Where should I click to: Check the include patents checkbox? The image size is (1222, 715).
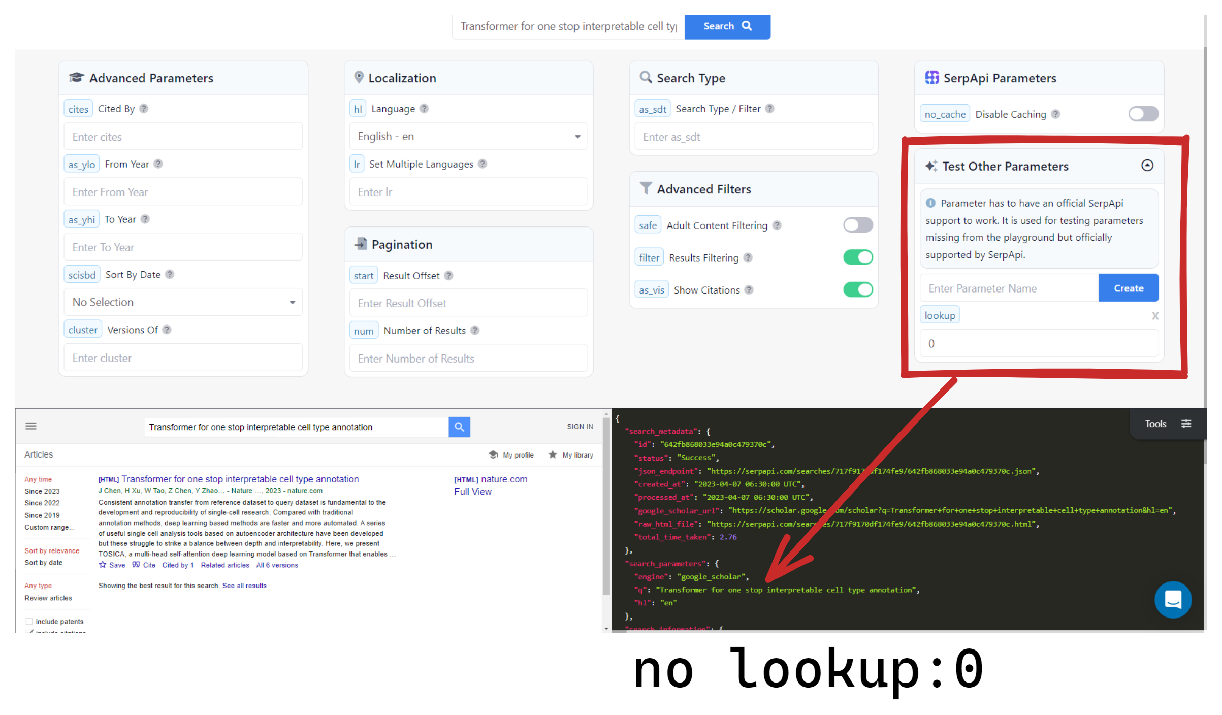point(29,621)
